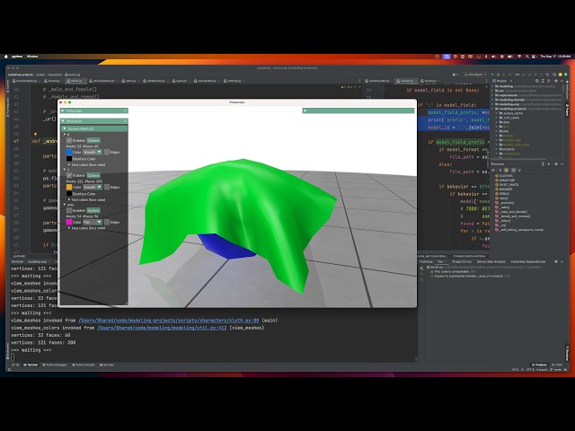
Task: Open the magenta axes color swatch
Action: point(69,222)
